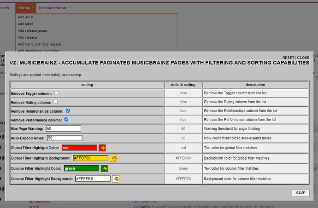Focus the Max Page Warning input field
This screenshot has width=318, height=208.
coord(63,128)
